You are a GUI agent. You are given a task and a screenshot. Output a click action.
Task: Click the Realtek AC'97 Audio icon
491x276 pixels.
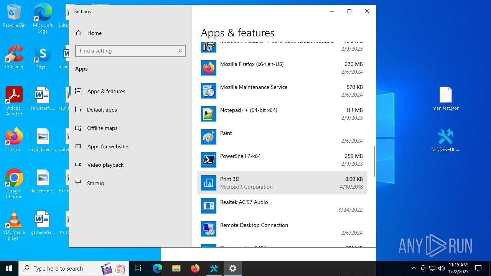[x=209, y=206]
